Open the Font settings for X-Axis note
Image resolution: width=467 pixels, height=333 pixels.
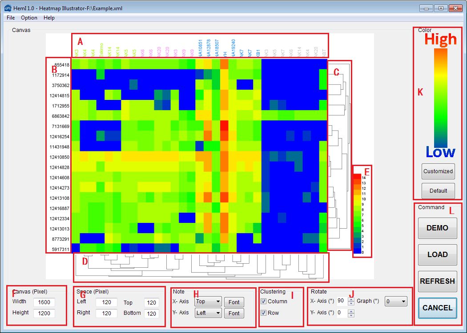pyautogui.click(x=234, y=302)
